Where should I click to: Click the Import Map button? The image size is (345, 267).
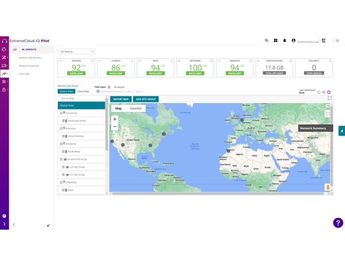[x=121, y=99]
